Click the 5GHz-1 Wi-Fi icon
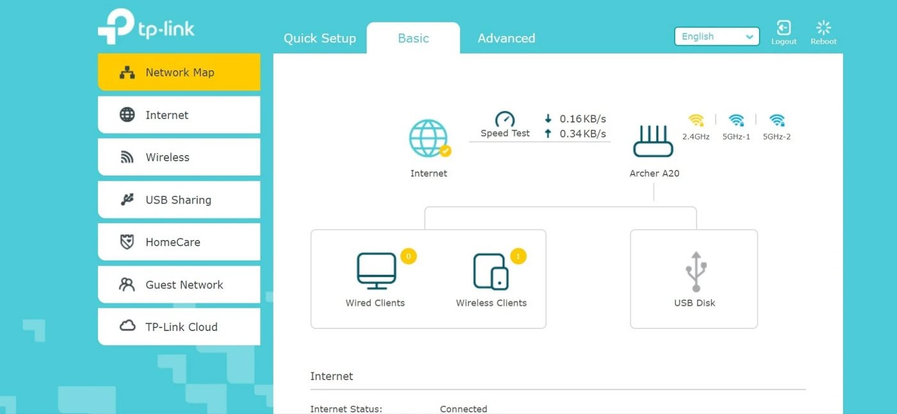 (x=736, y=120)
